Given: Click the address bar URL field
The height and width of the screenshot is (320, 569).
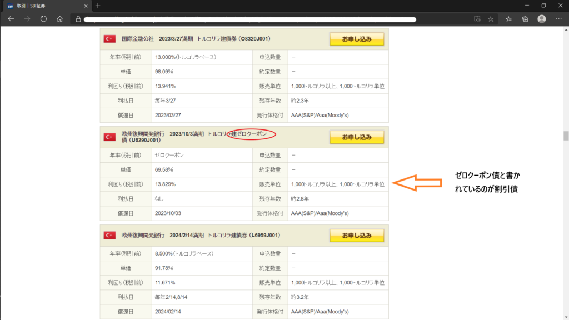Looking at the screenshot, I should coord(250,18).
